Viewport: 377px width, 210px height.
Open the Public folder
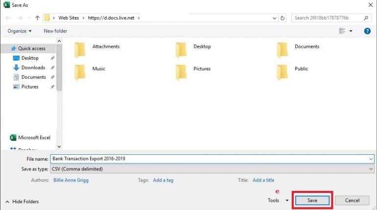301,69
